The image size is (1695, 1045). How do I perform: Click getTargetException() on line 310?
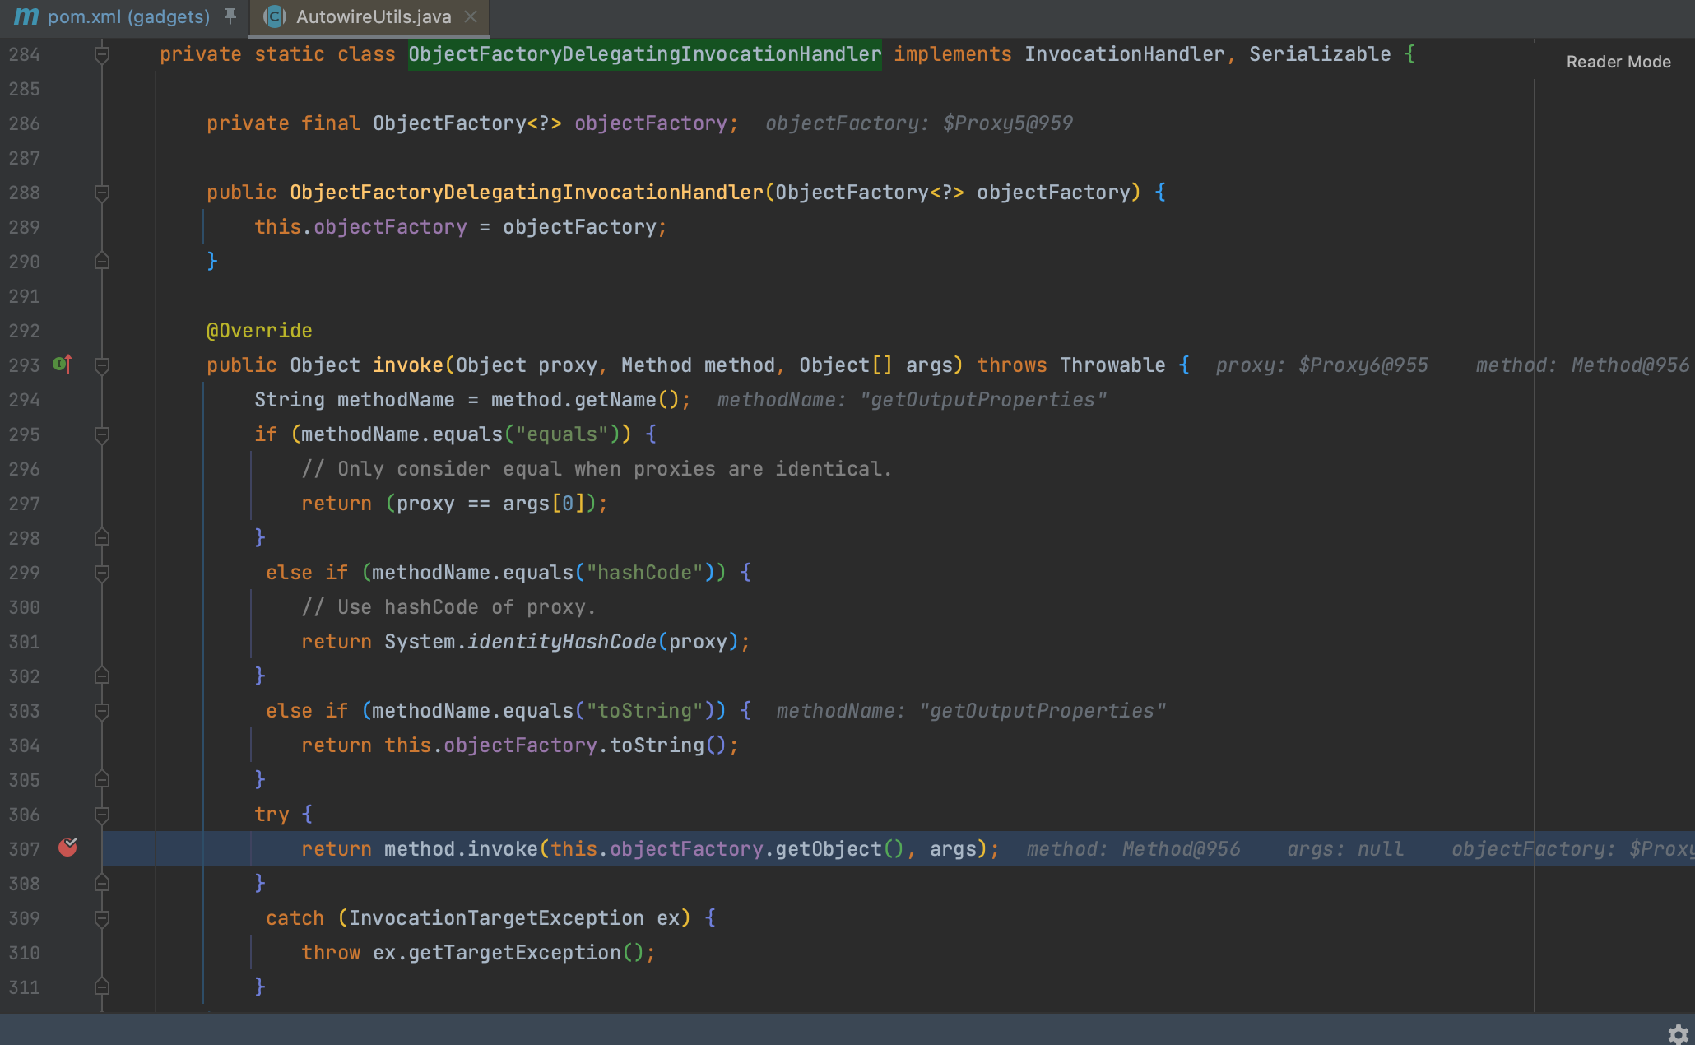(526, 953)
